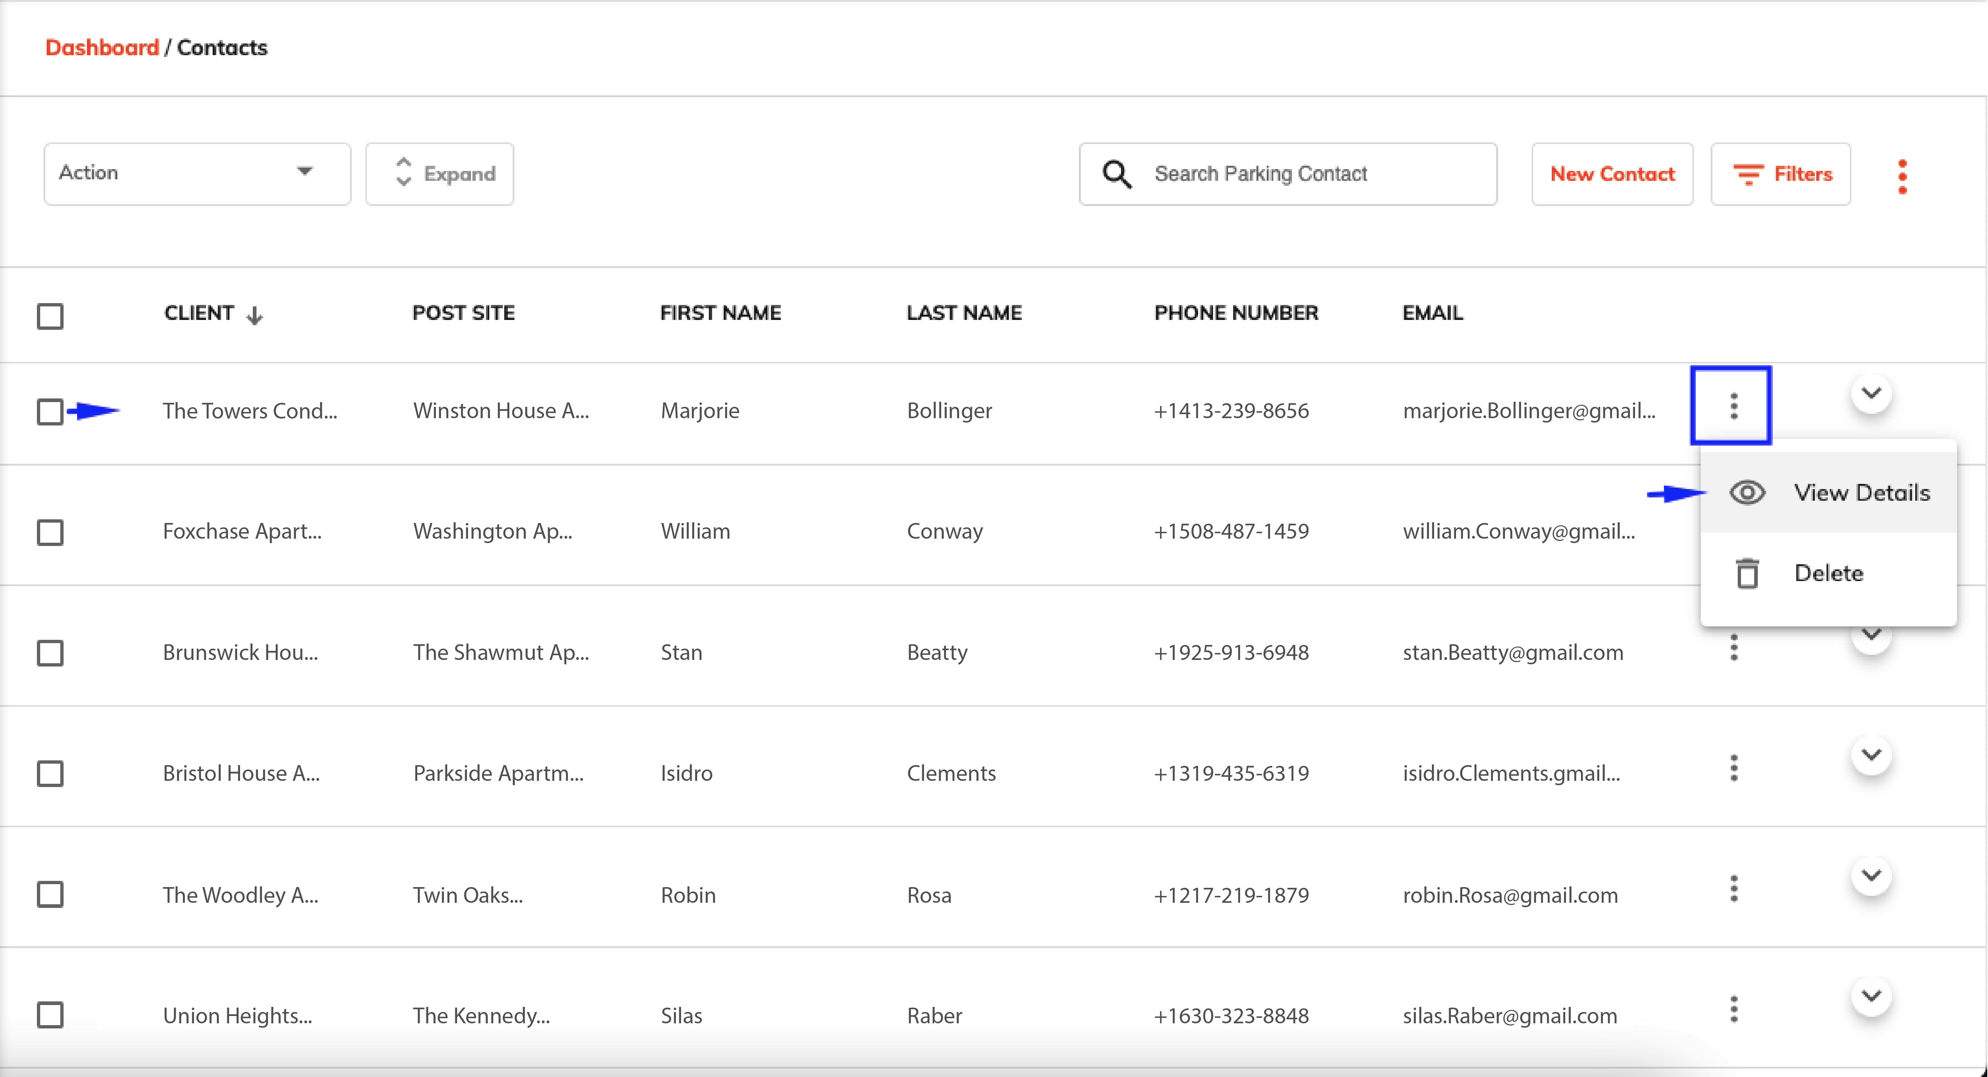Choose Delete from the context menu
The image size is (1988, 1077).
pos(1829,573)
